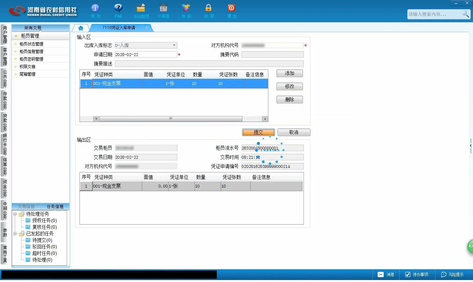Collapse the 已发起的任务 tree node
Screen dimensions: 473x282
[15, 233]
